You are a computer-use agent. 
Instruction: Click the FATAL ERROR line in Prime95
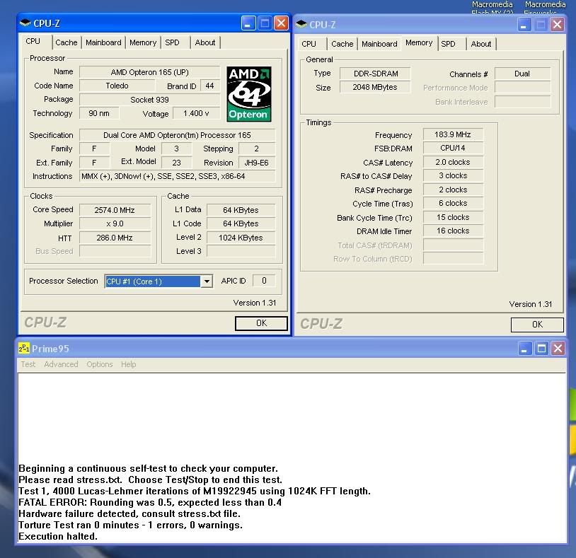coord(150,502)
